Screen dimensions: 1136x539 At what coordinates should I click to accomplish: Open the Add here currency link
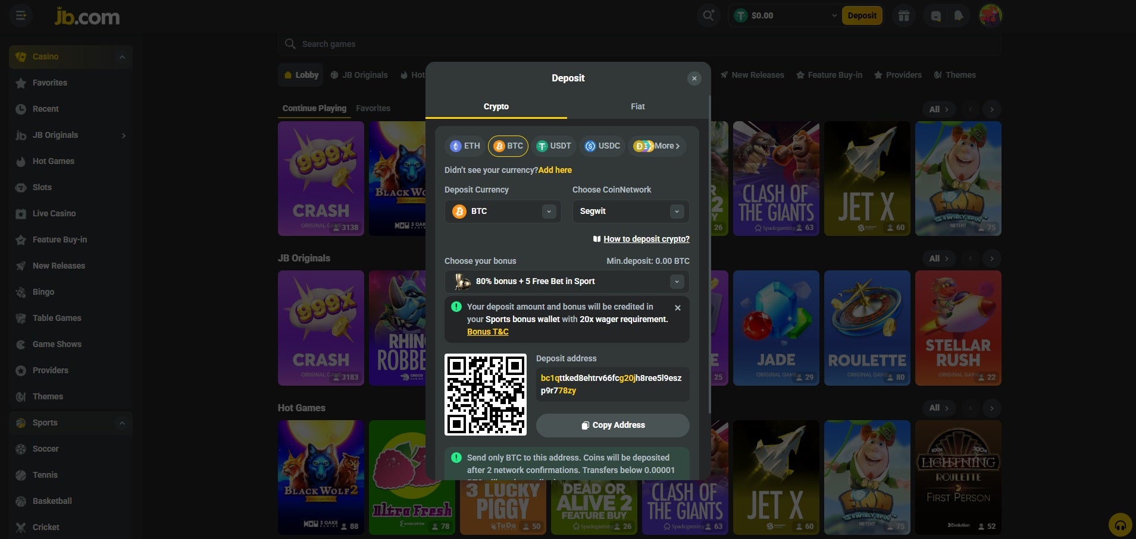click(555, 170)
